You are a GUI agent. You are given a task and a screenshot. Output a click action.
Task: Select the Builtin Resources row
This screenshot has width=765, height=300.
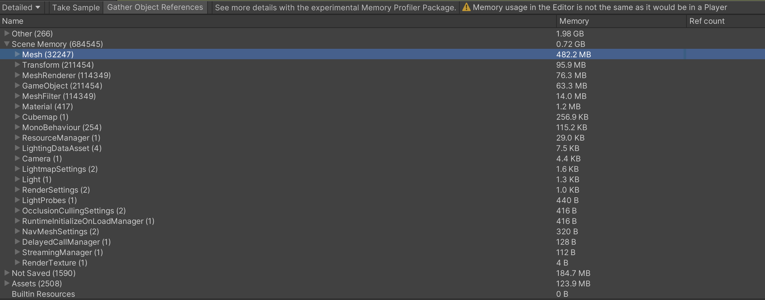(44, 294)
